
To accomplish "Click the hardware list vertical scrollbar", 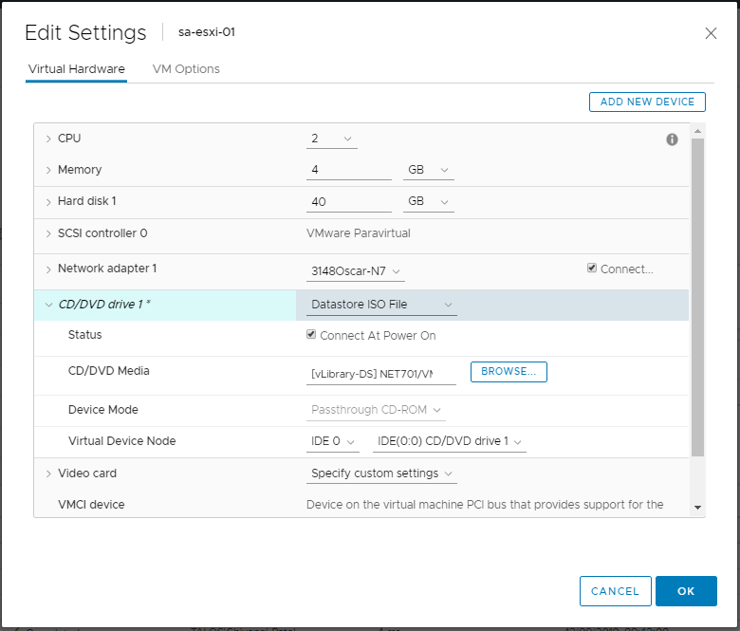I will point(697,294).
